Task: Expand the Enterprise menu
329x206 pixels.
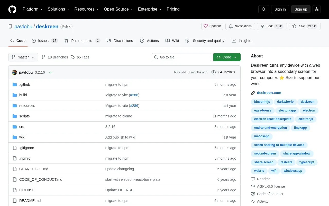Action: [x=150, y=9]
